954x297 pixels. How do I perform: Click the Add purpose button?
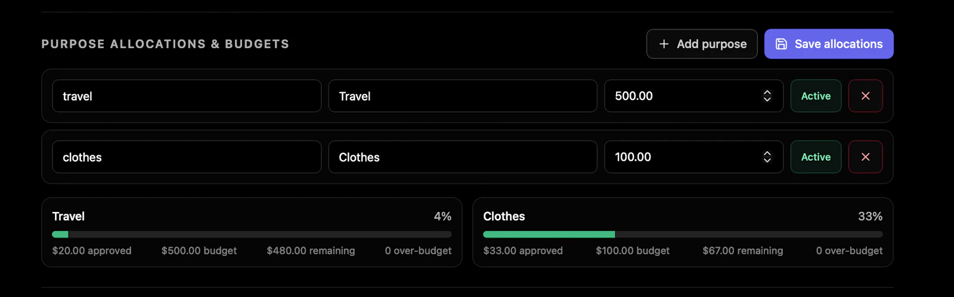[702, 44]
